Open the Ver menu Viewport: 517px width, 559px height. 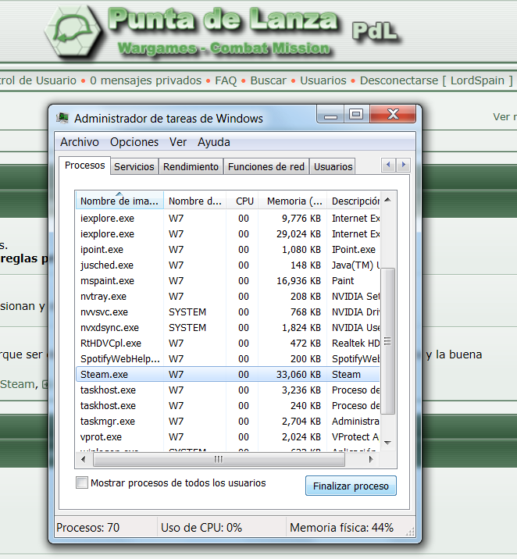[178, 142]
